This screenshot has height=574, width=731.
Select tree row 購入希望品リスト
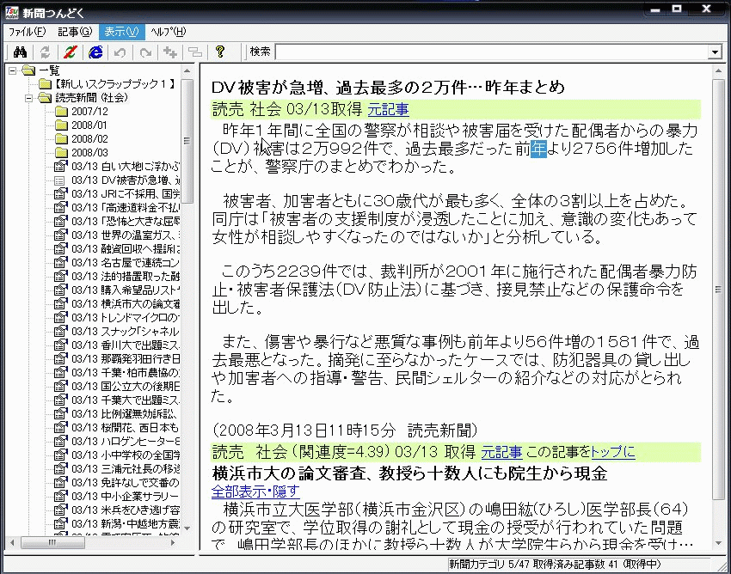pyautogui.click(x=126, y=290)
